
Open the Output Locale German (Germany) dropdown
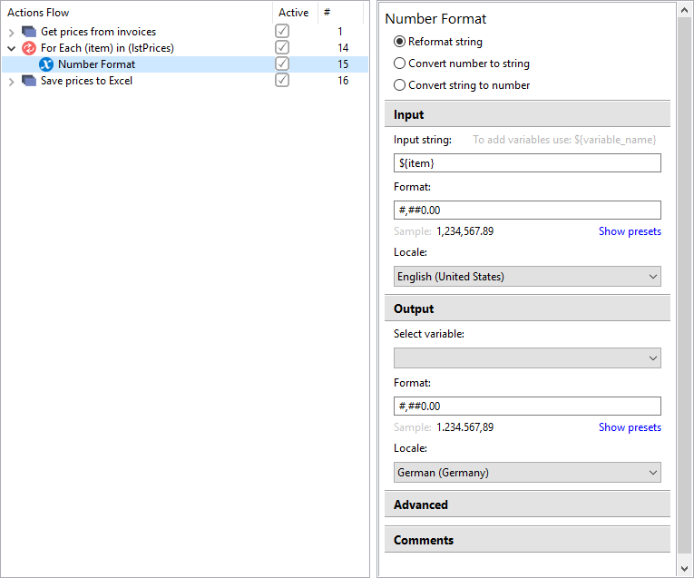527,473
